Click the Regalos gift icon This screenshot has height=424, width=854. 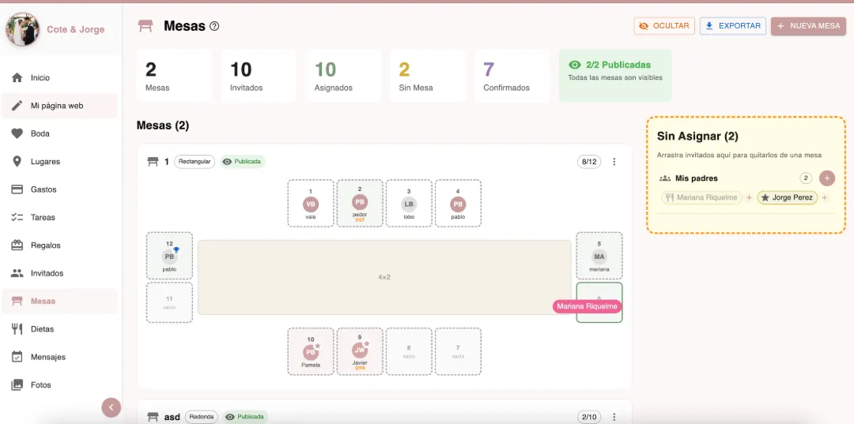pos(17,245)
